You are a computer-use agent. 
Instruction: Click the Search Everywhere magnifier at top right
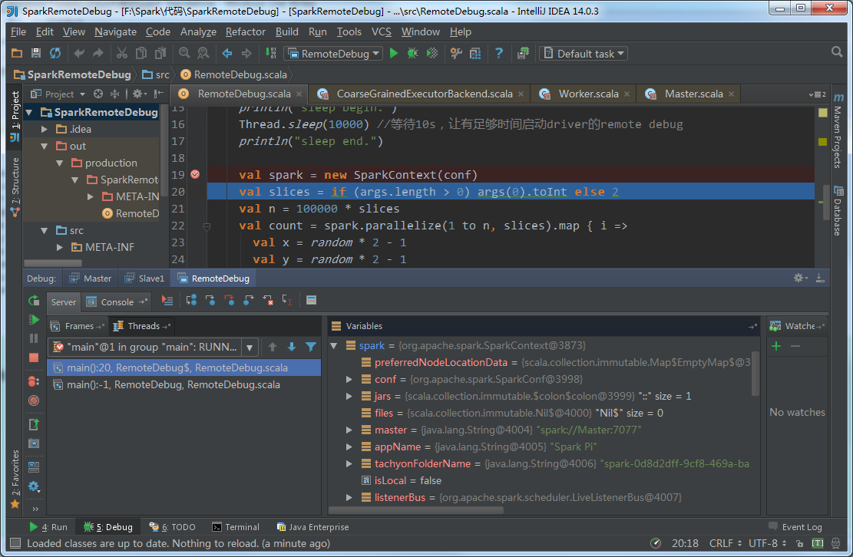pos(837,52)
